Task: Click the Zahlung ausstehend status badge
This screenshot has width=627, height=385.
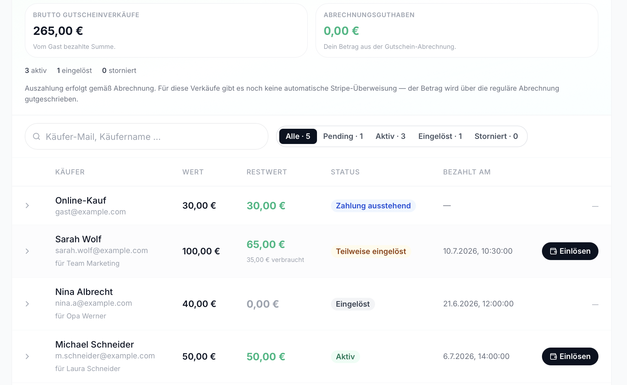Action: (x=373, y=206)
